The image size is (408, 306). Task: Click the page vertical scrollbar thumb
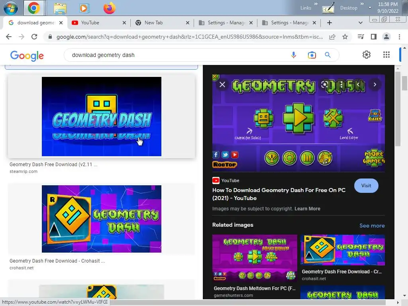pyautogui.click(x=405, y=83)
